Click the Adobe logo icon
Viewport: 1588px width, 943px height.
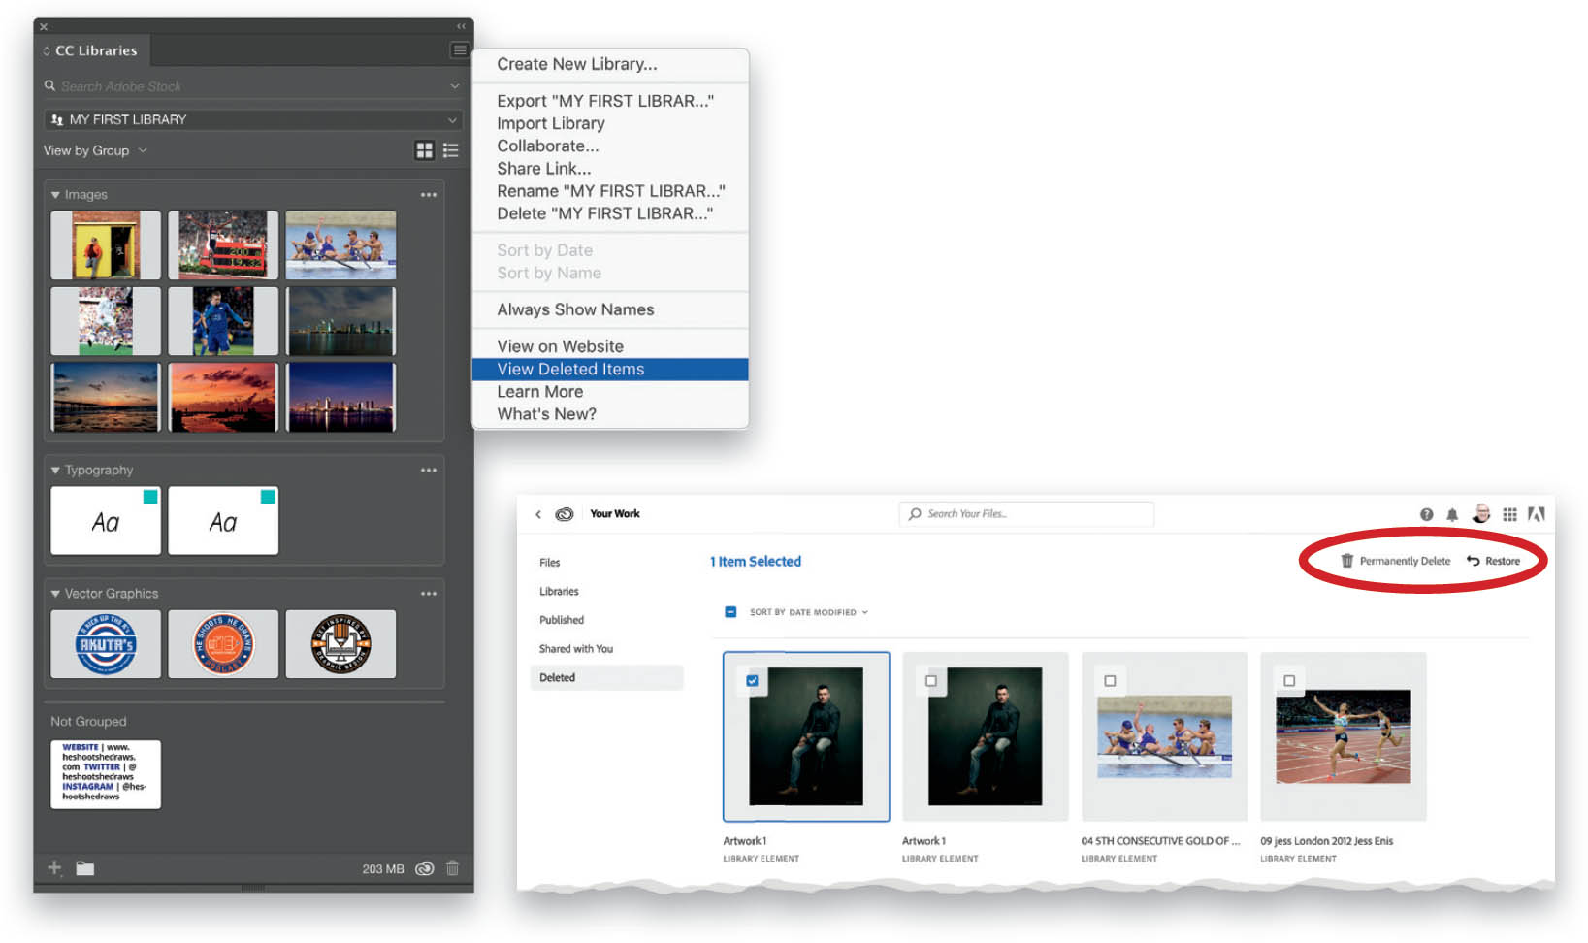point(1537,514)
